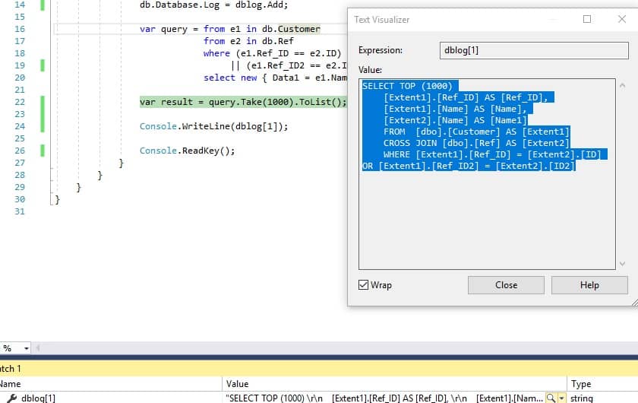Click the editor horizontal scrollbar's left arrow

[x=37, y=348]
